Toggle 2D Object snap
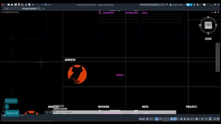This screenshot has height=124, width=221. (x=175, y=119)
